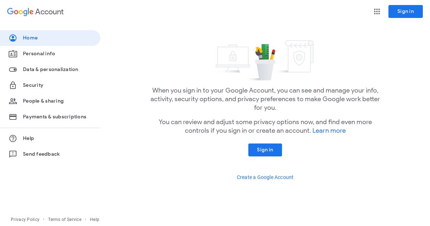Open the Google apps grid icon
Screen dimensions: 430x226
(377, 11)
